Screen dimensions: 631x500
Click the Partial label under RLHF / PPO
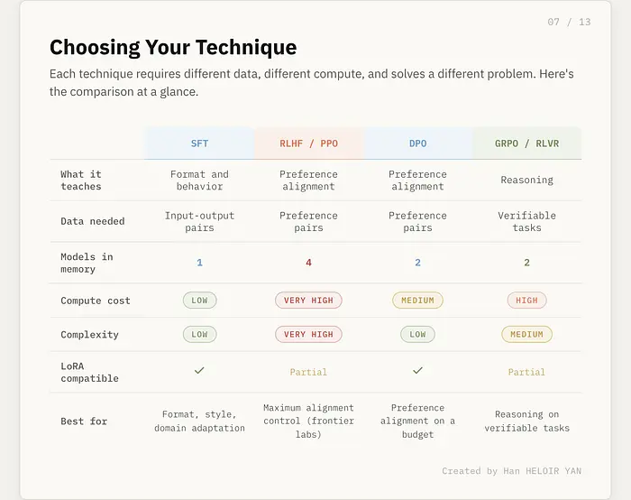[308, 372]
